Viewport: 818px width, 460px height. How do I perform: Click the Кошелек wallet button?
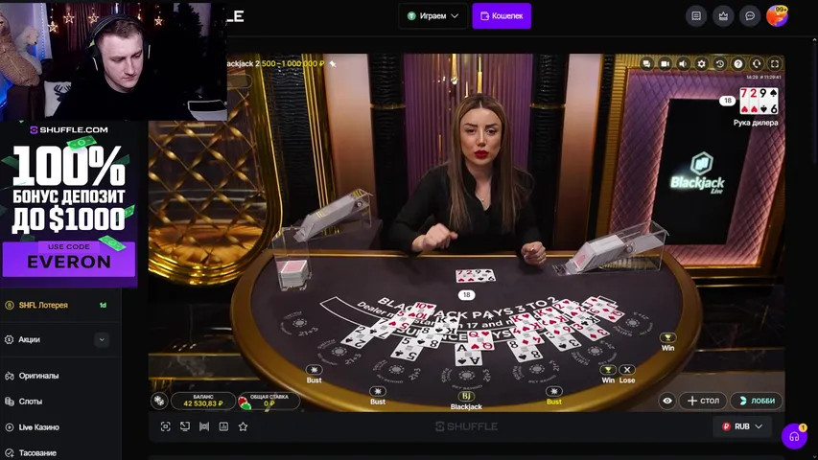pyautogui.click(x=502, y=15)
